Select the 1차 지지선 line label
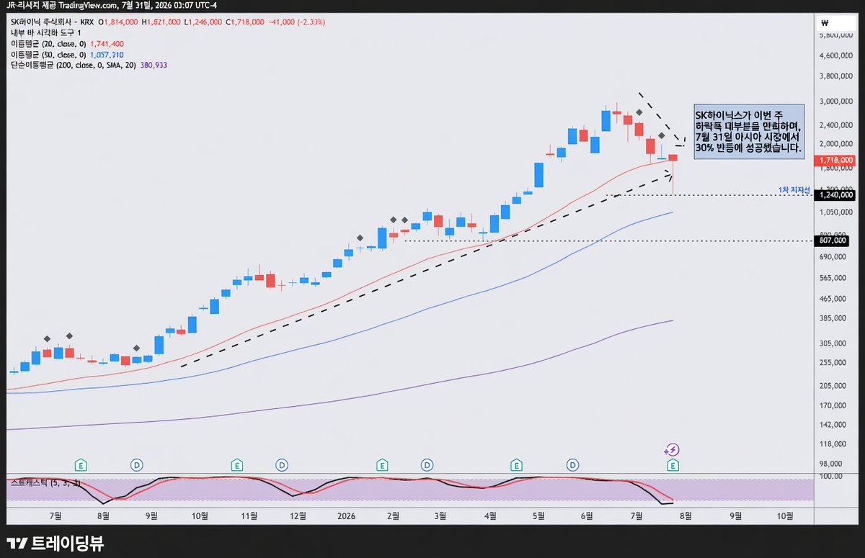865x558 pixels. pos(795,189)
